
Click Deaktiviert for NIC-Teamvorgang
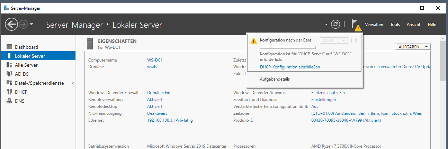157,113
